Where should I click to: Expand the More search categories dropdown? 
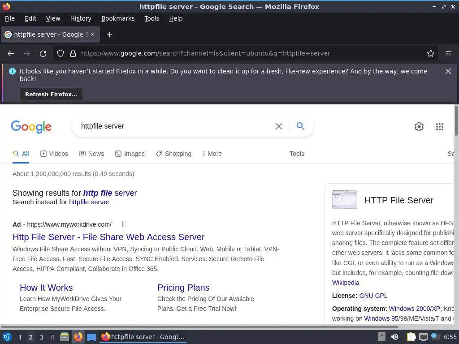tap(212, 154)
